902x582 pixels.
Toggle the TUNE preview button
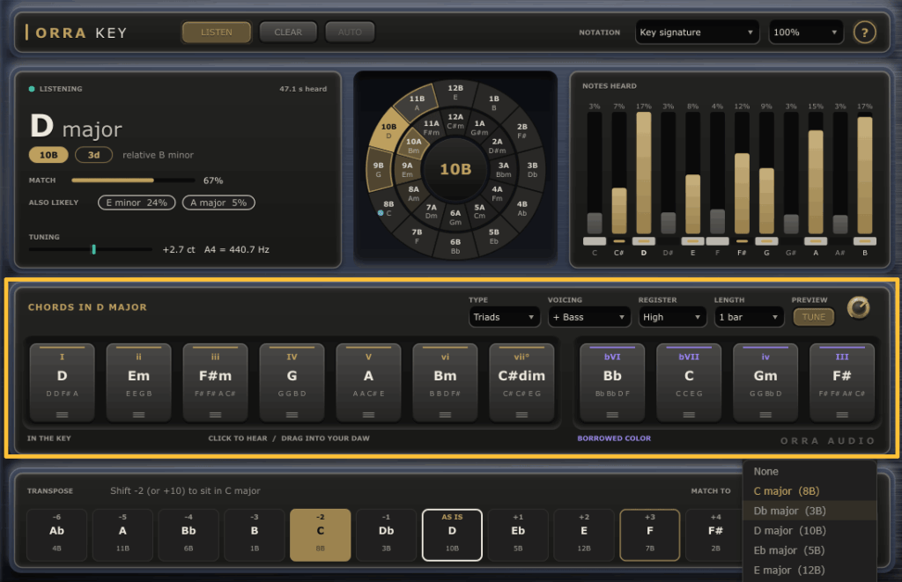[813, 317]
